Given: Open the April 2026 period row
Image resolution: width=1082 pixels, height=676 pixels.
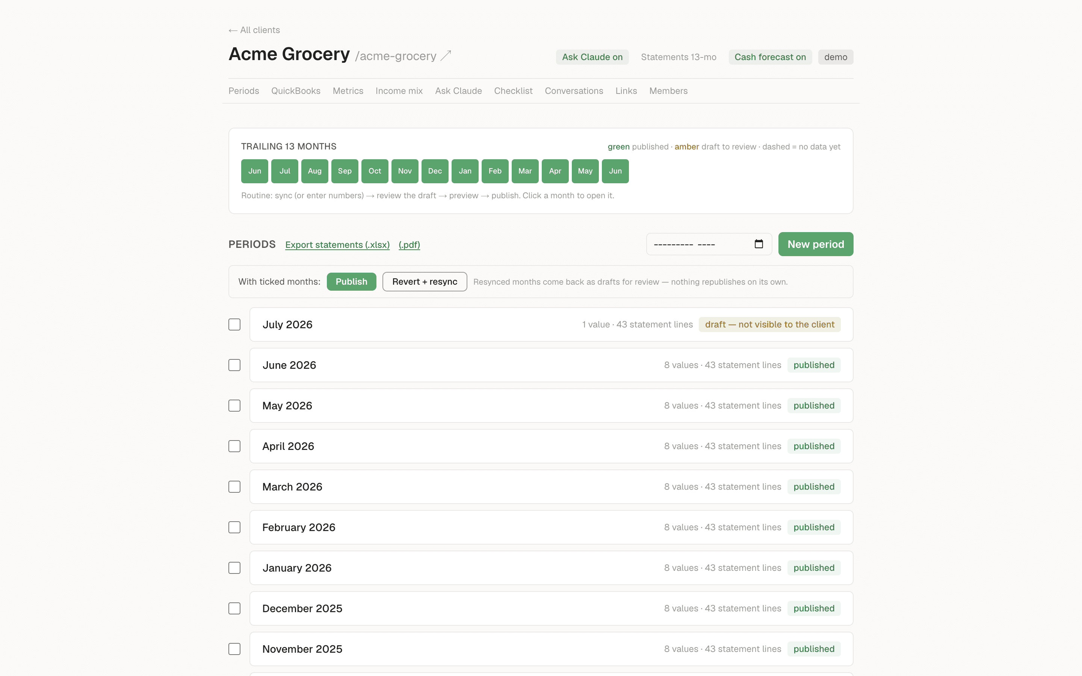Looking at the screenshot, I should pos(551,446).
